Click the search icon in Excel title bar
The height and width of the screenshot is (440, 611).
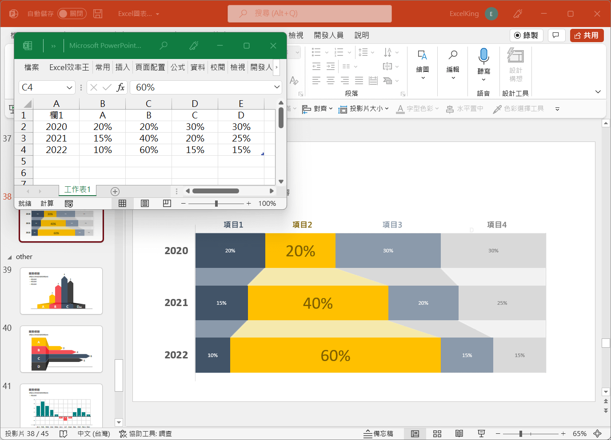tap(164, 45)
